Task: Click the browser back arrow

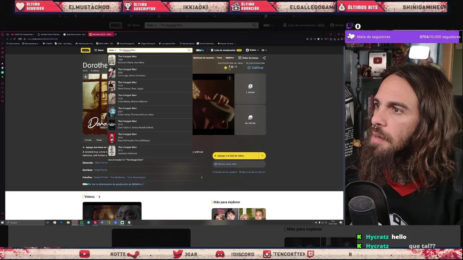Action: click(7, 39)
